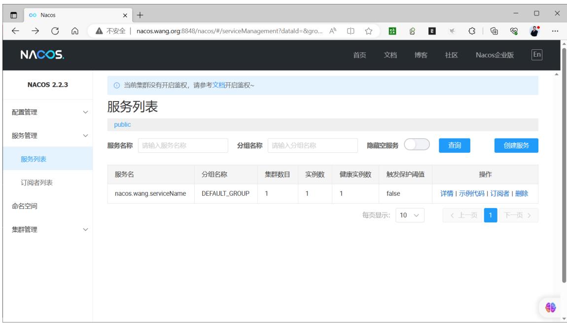Toggle the 隐藏空服务 switch
This screenshot has height=323, width=567.
(x=417, y=144)
